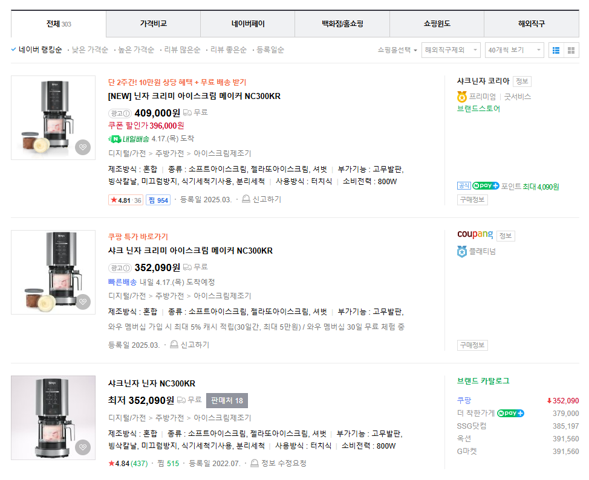Click the 플래티넘 badge icon
This screenshot has height=480, width=589.
461,251
